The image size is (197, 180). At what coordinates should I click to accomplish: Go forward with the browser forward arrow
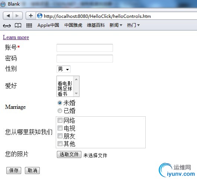(x=17, y=16)
